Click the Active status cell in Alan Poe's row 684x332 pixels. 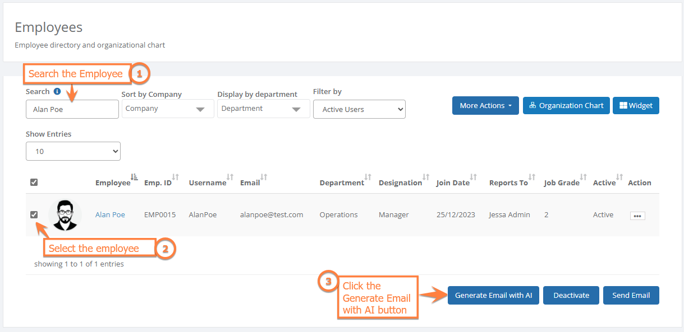pos(603,214)
